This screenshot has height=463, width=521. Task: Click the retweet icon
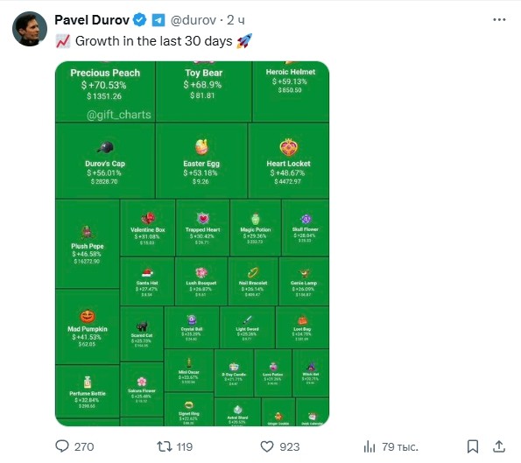(x=164, y=446)
